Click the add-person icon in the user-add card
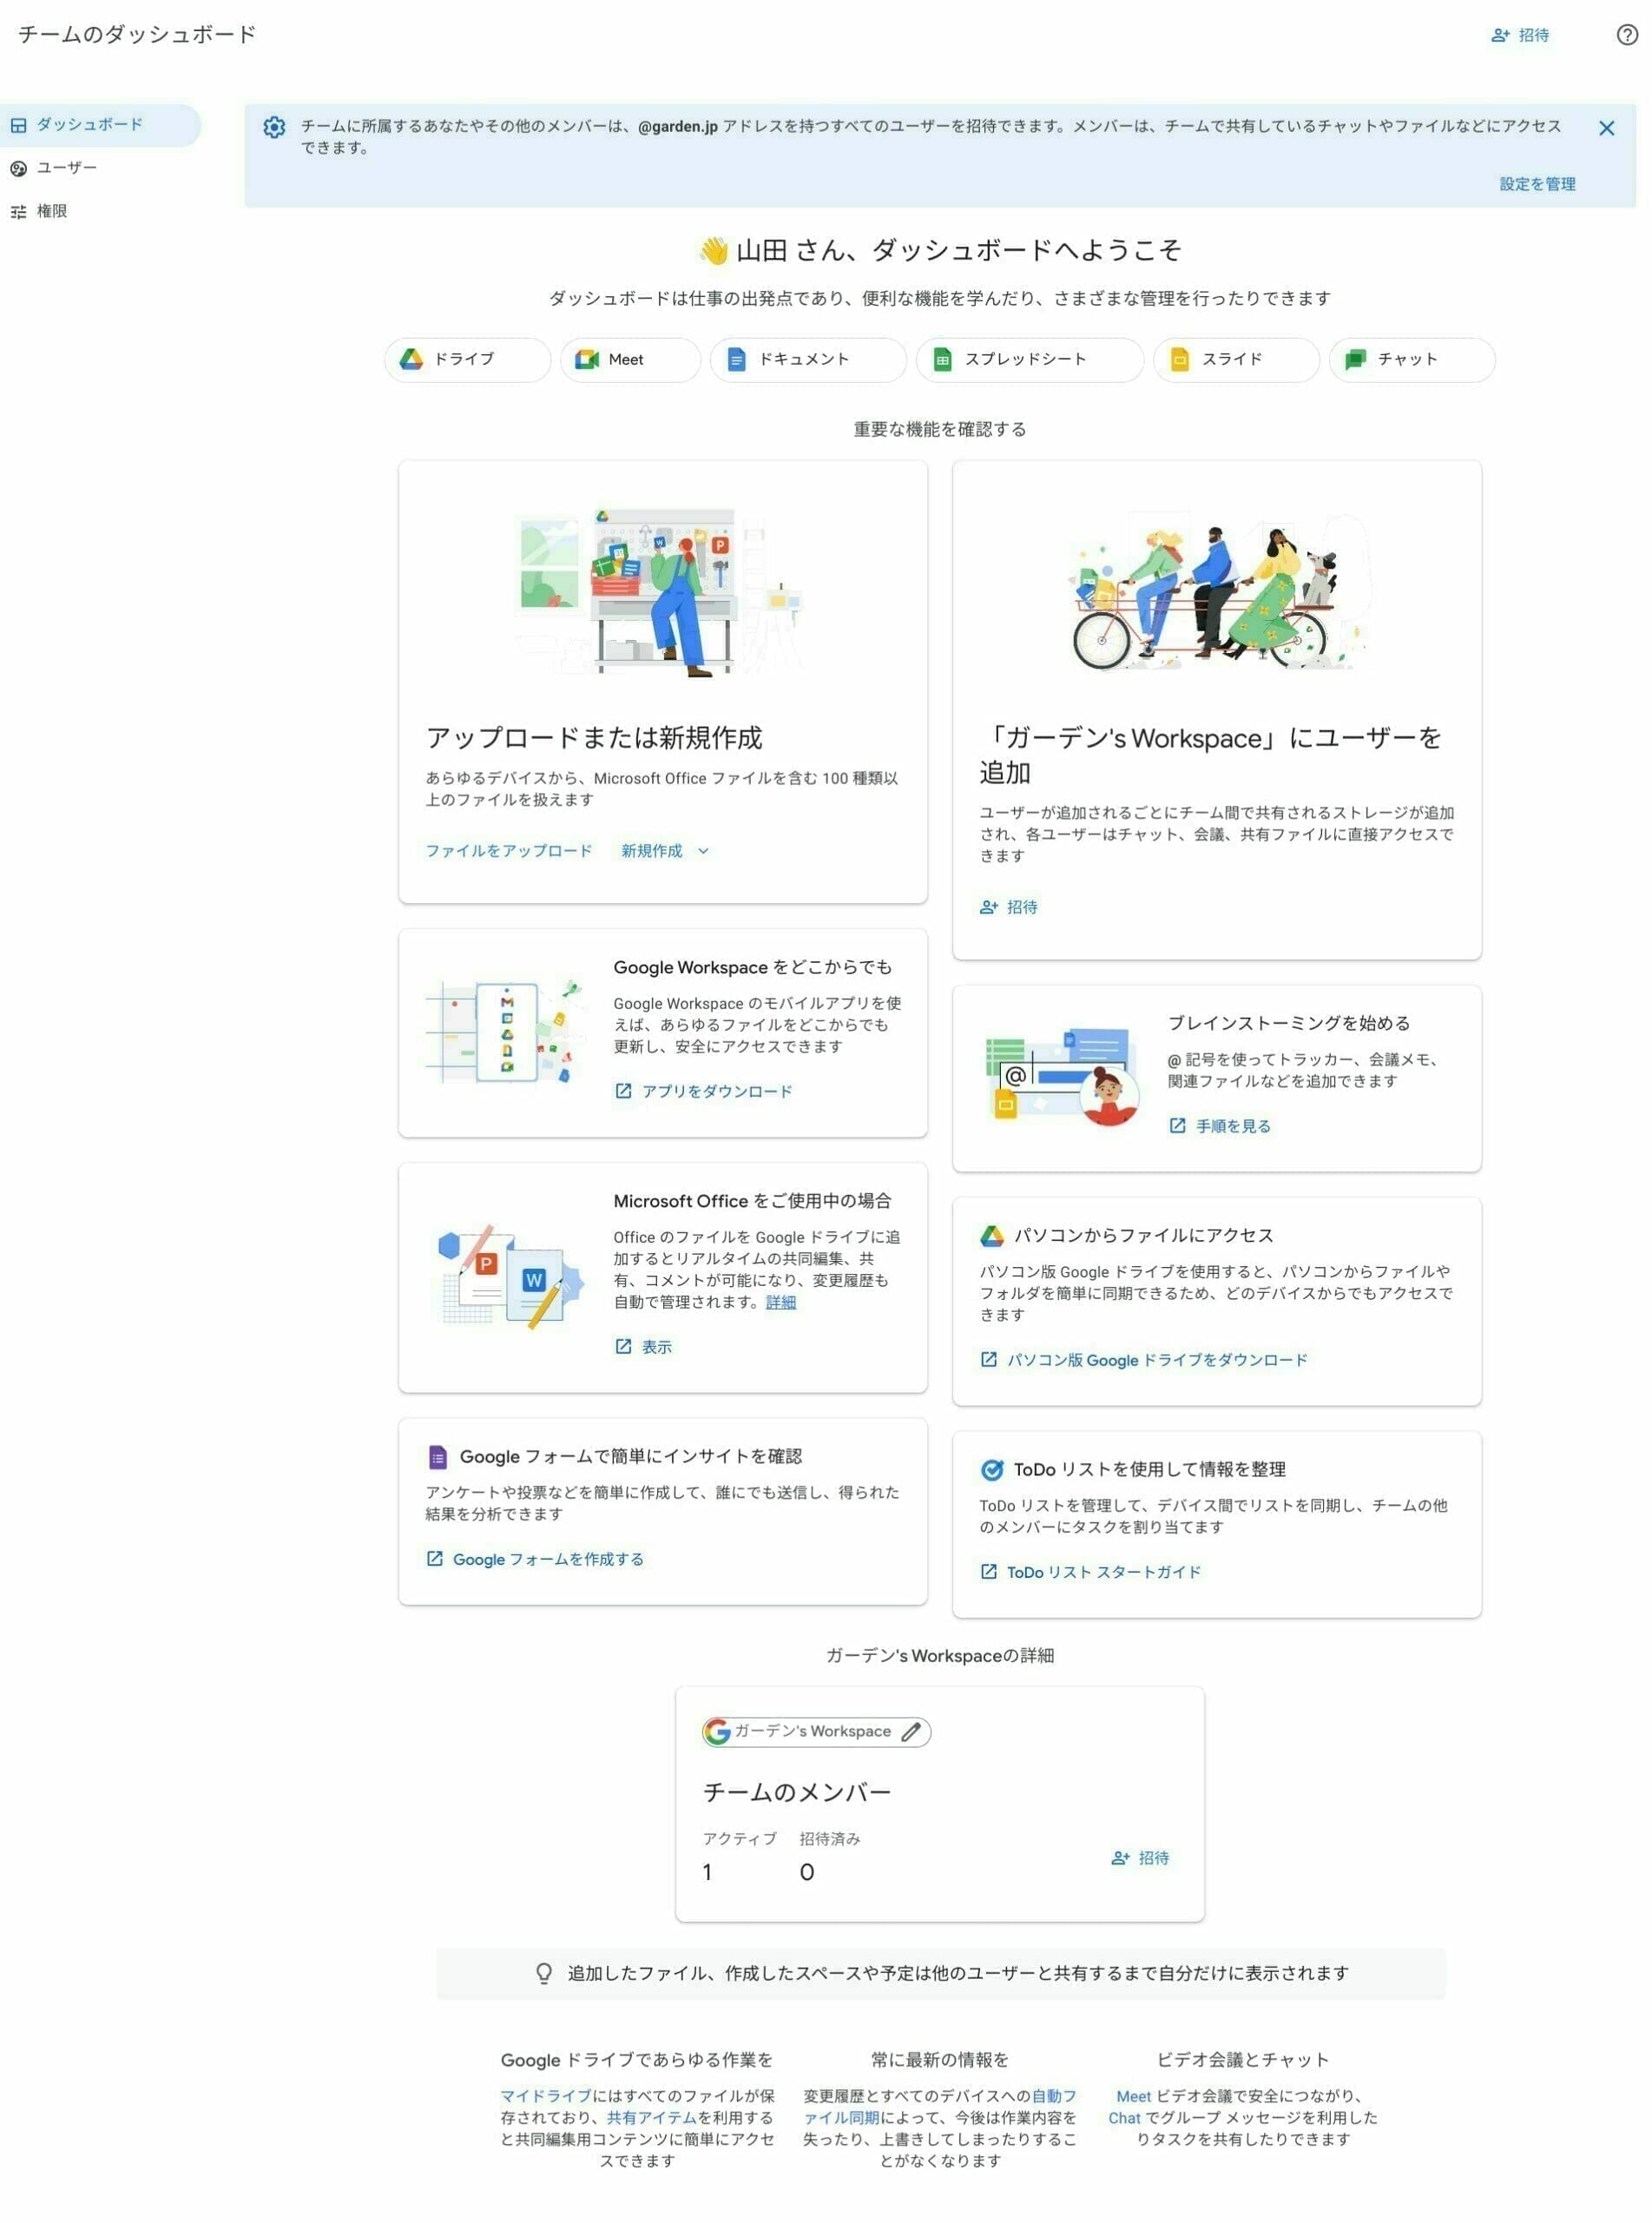This screenshot has height=2223, width=1652. [989, 907]
